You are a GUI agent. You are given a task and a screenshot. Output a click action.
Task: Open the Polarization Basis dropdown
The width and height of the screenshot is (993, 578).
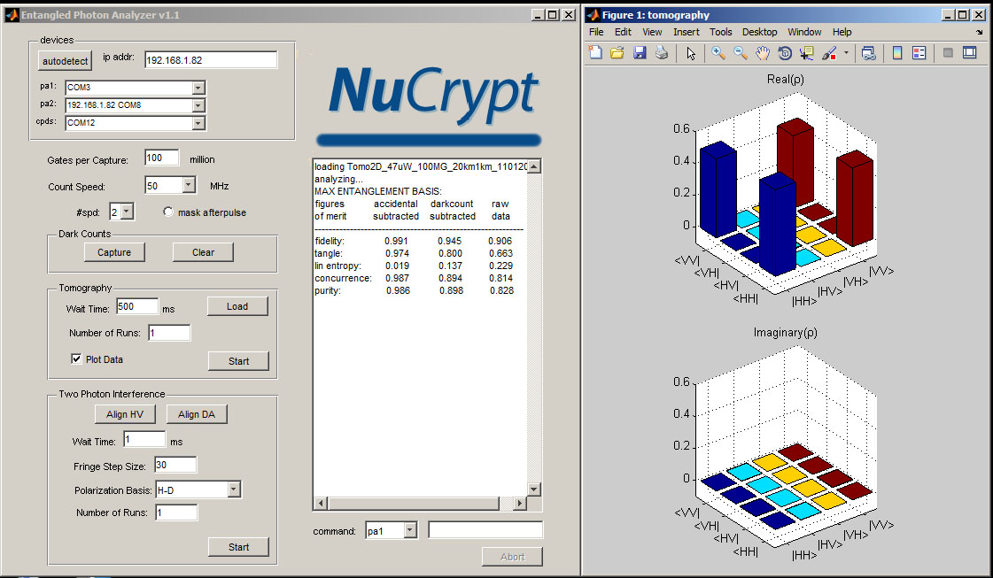232,489
